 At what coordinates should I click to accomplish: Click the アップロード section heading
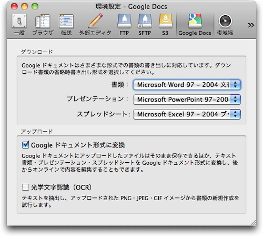click(37, 132)
